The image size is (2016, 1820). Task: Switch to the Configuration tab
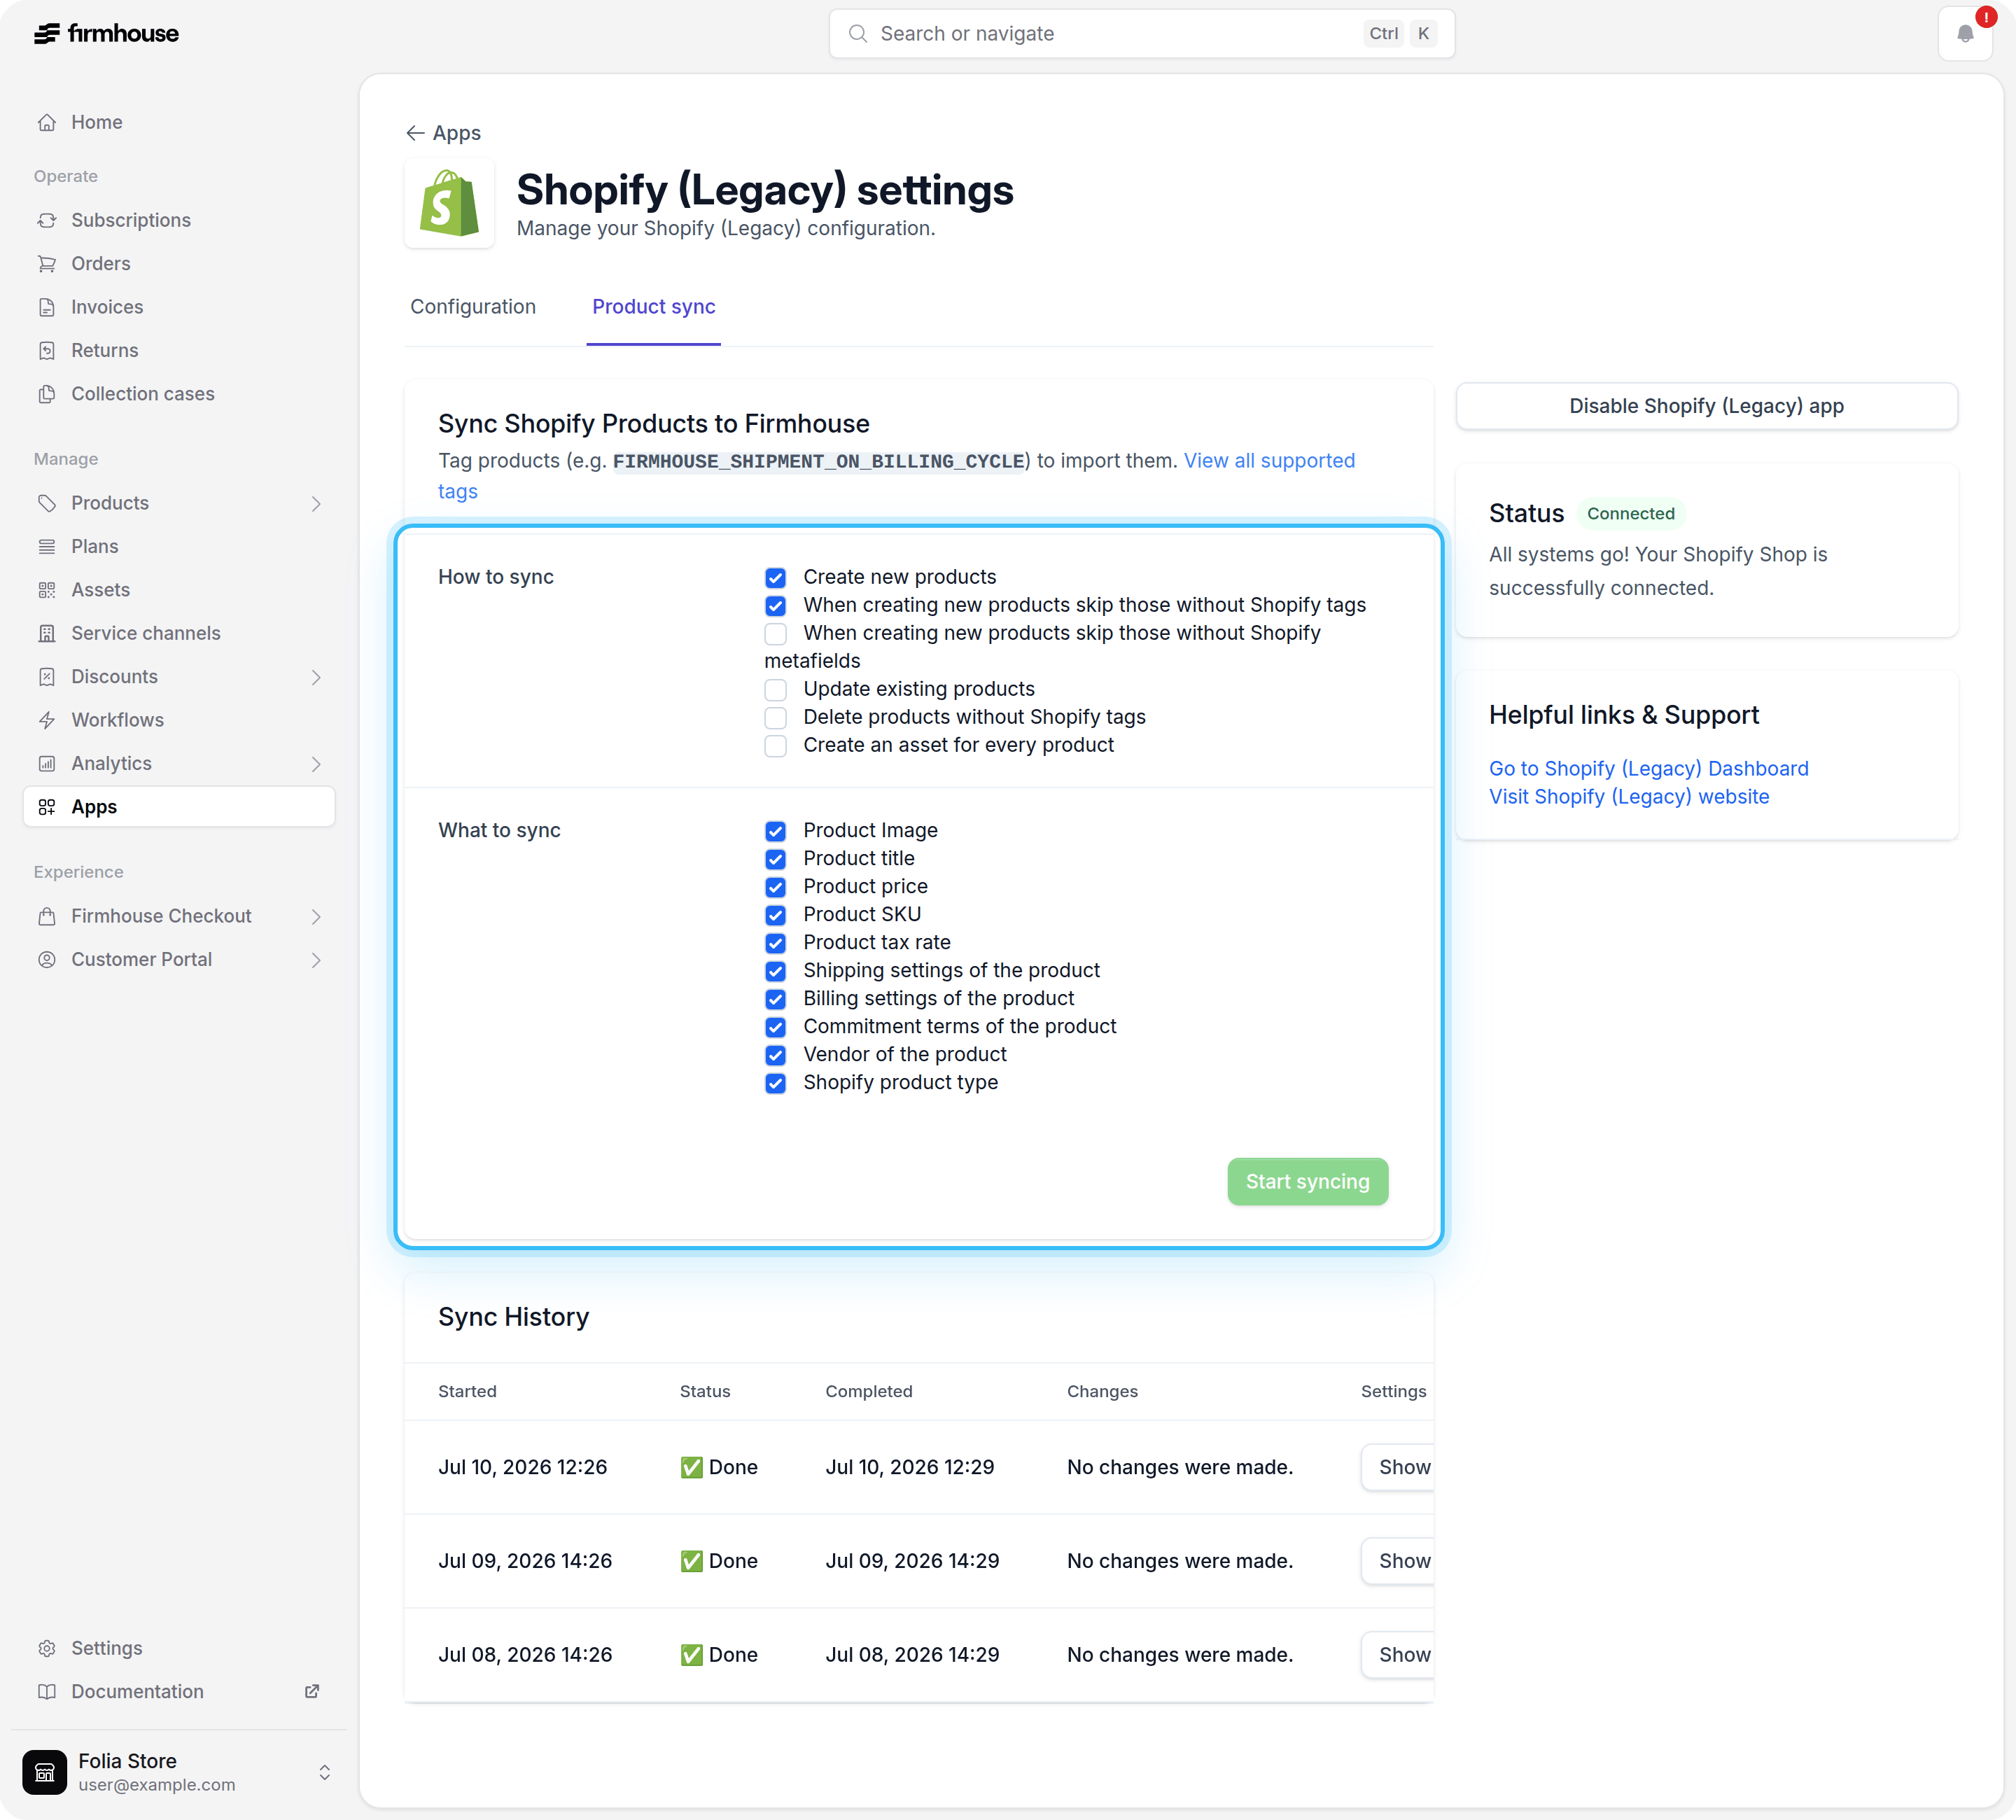coord(473,307)
